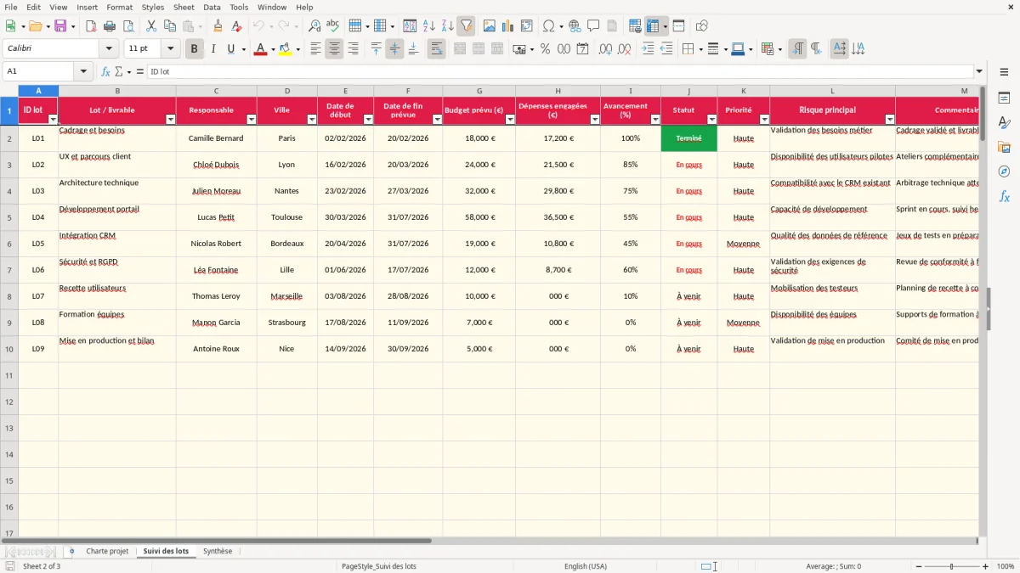Select column L header
Image resolution: width=1020 pixels, height=573 pixels.
click(x=832, y=91)
